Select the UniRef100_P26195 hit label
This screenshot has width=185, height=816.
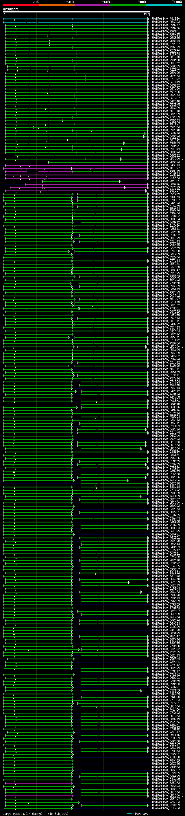[x=166, y=522]
